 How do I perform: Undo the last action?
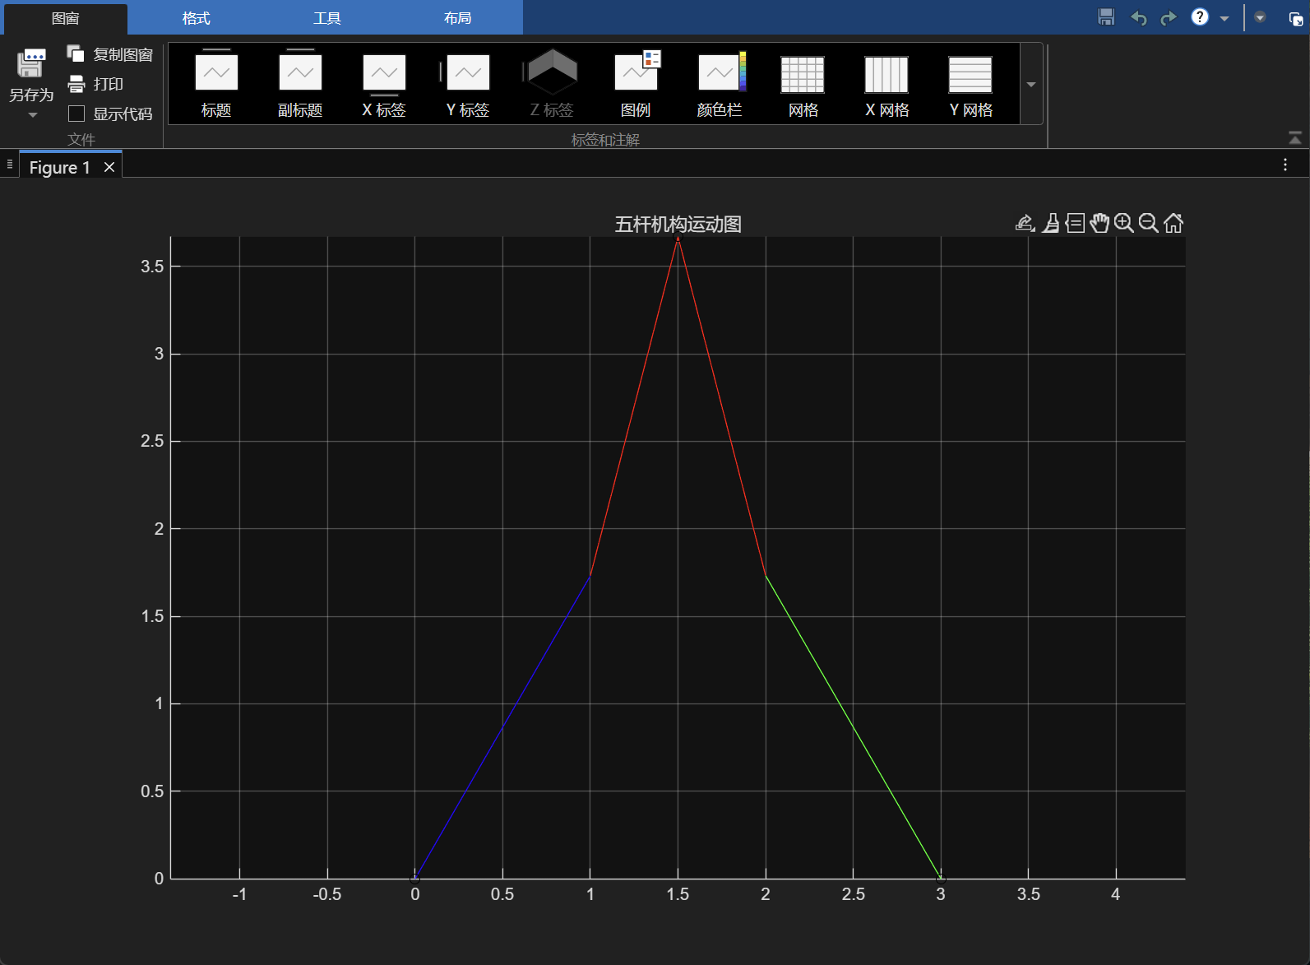pyautogui.click(x=1138, y=17)
